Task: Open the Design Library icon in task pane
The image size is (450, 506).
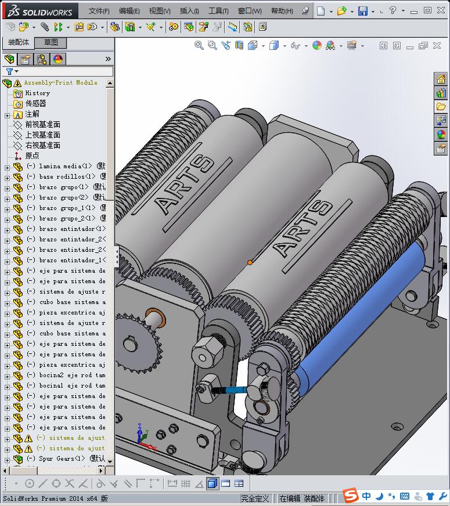Action: click(441, 93)
